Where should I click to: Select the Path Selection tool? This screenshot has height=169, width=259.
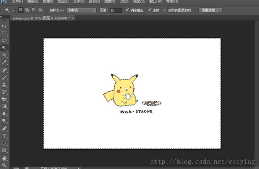point(4,143)
